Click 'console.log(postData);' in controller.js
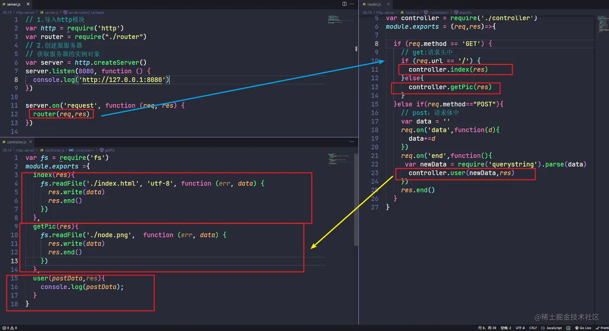Viewport: 609px width, 331px height. [82, 287]
